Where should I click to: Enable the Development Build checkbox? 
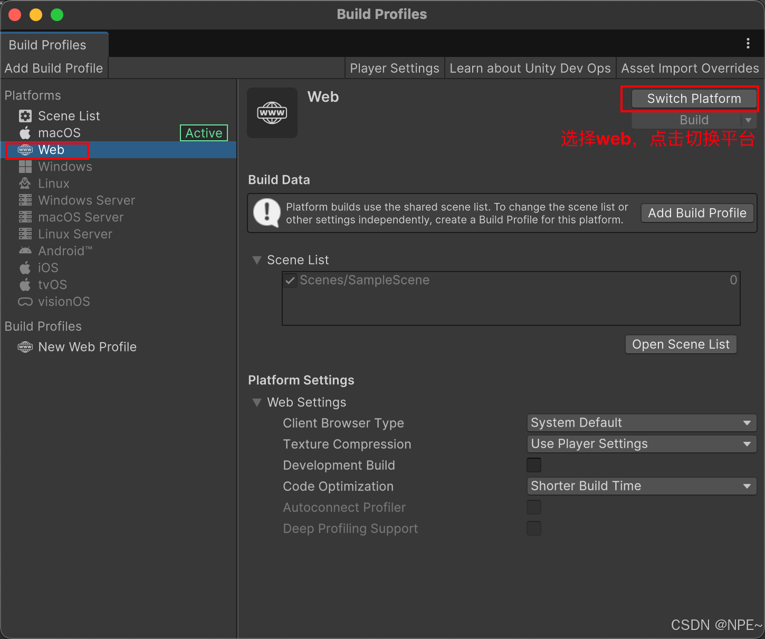[x=534, y=465]
